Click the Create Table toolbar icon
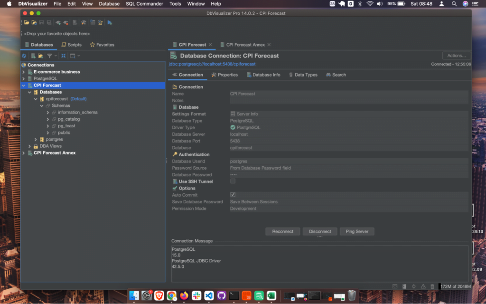 (93, 22)
